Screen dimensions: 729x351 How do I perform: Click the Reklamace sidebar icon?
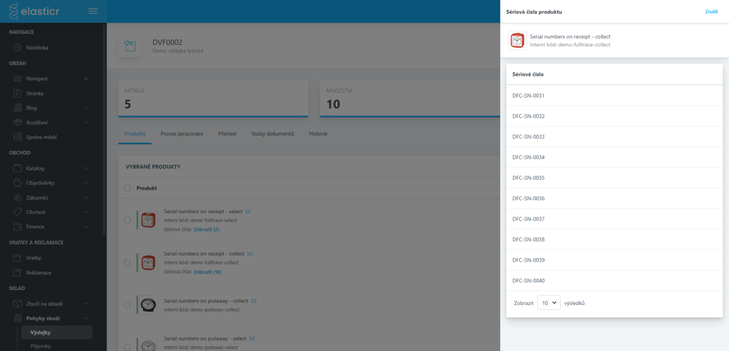(x=17, y=273)
